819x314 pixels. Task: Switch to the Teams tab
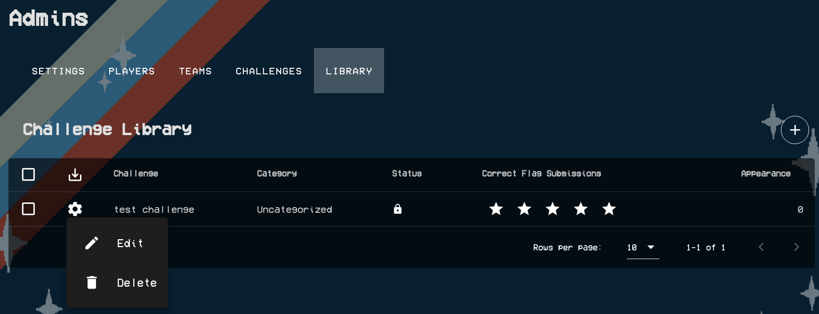coord(195,71)
